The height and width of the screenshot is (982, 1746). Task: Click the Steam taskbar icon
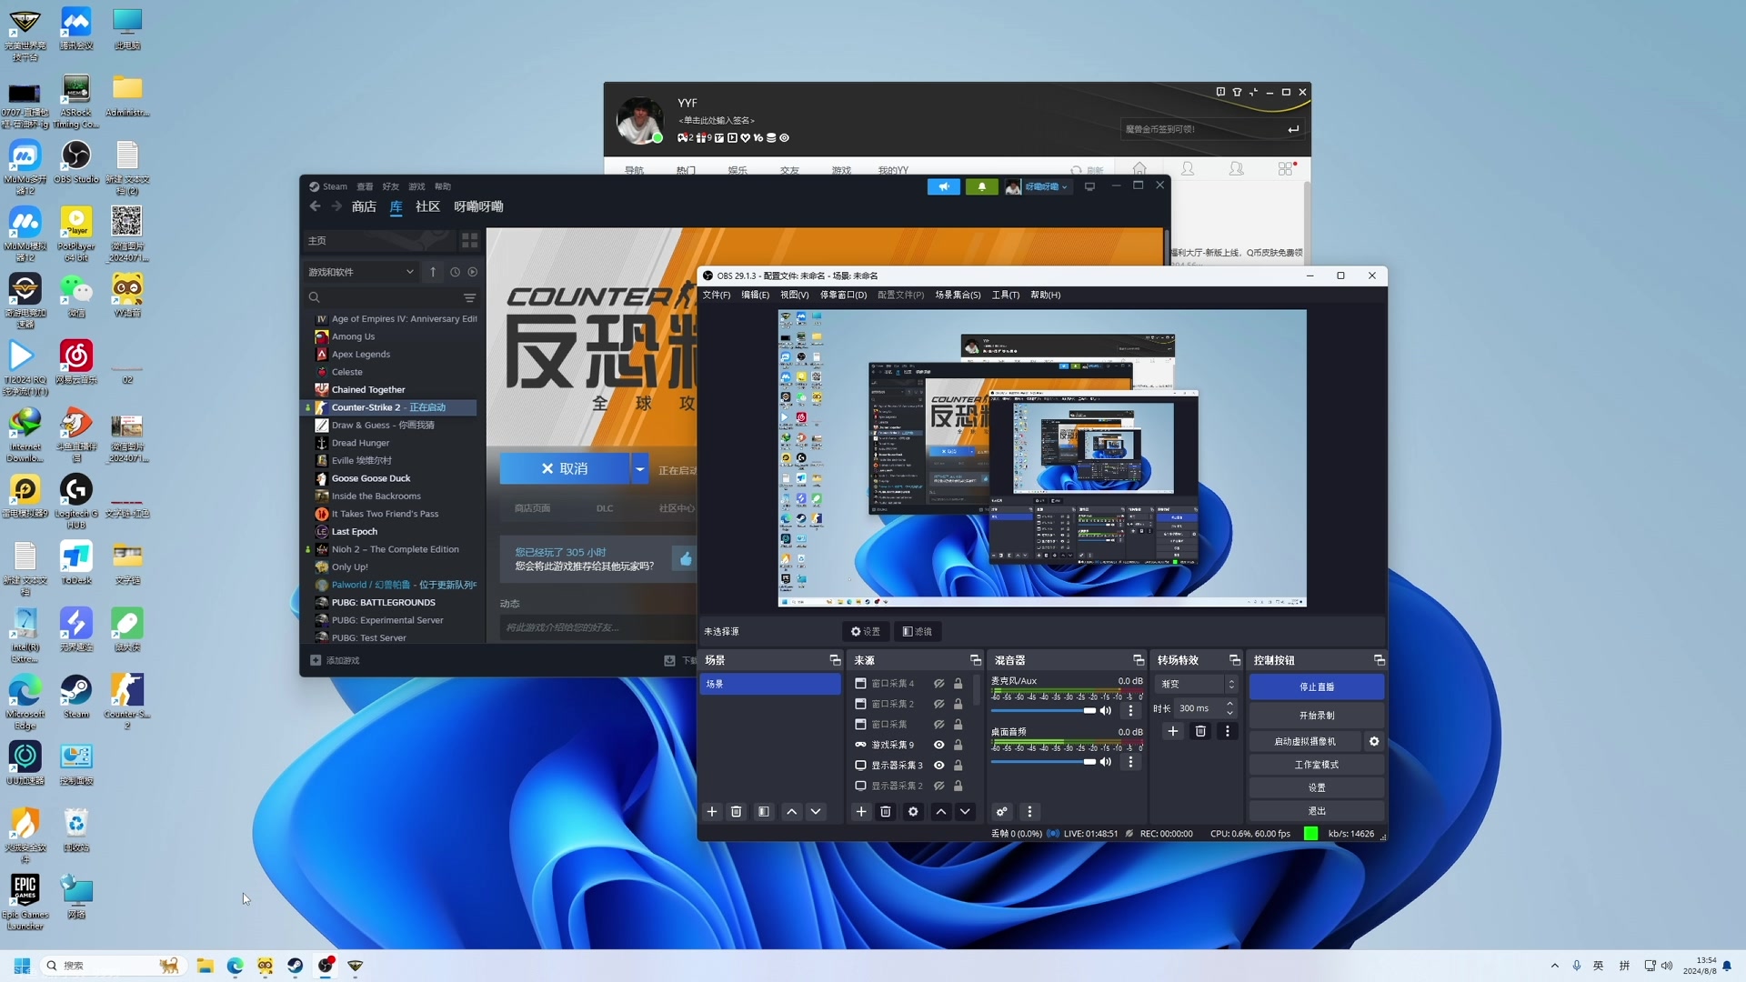(296, 966)
